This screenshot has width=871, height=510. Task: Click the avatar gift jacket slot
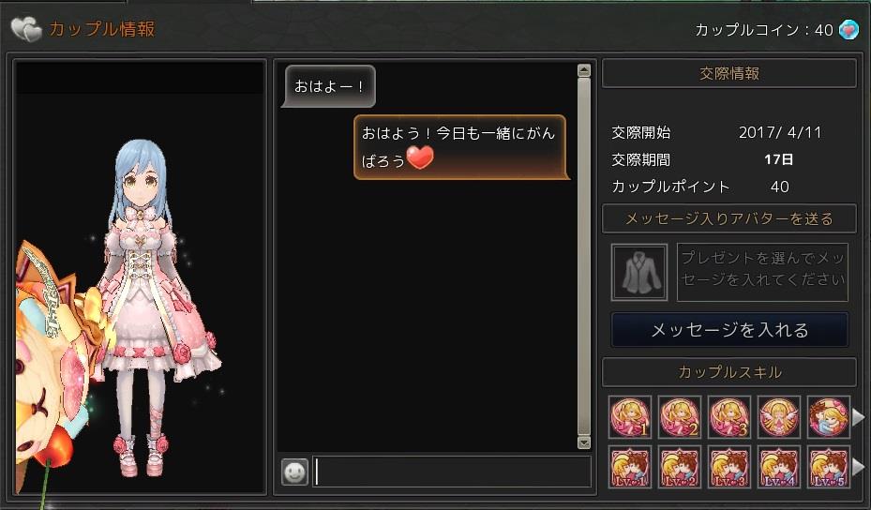[639, 272]
